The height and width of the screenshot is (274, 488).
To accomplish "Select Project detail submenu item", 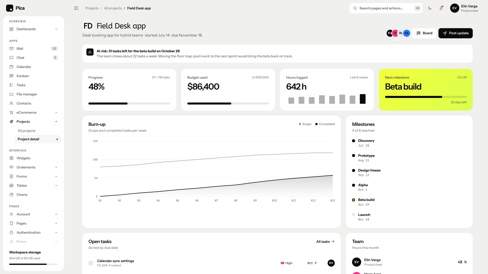I will [38, 139].
